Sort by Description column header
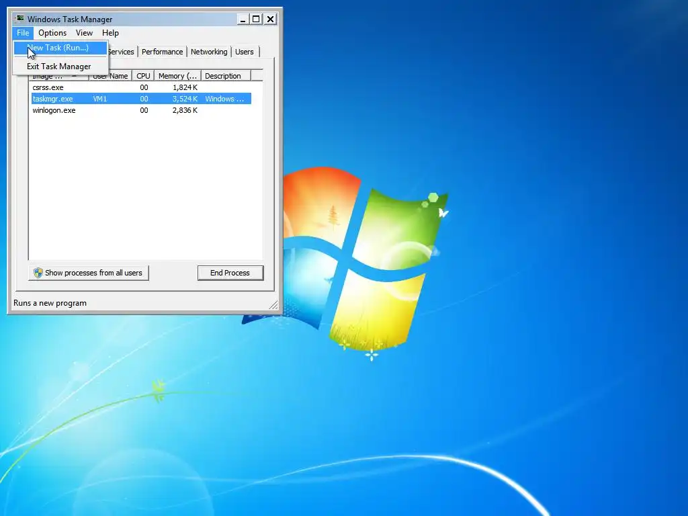 (226, 76)
